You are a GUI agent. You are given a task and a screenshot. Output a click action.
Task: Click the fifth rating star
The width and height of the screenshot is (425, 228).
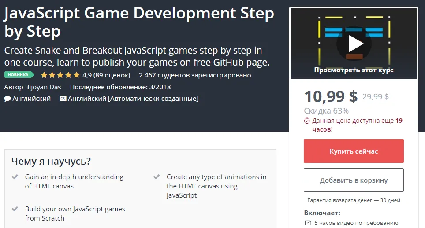[x=76, y=75]
